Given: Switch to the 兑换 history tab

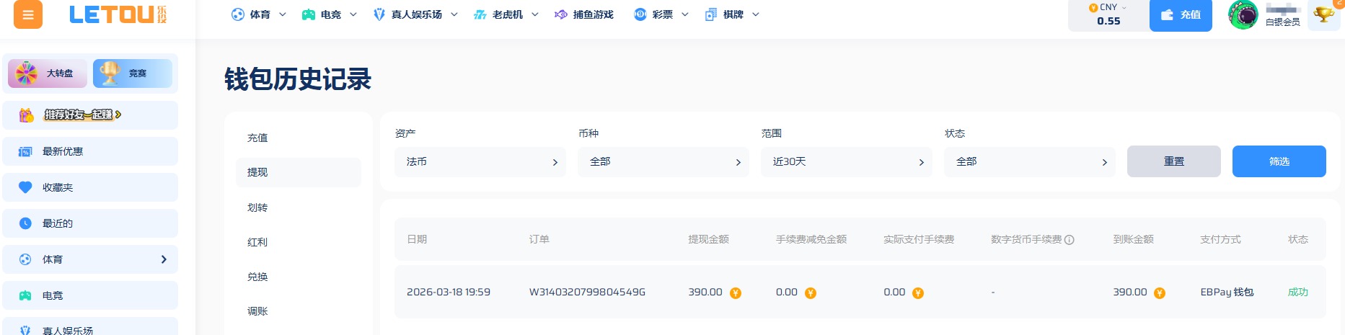Looking at the screenshot, I should pos(298,277).
